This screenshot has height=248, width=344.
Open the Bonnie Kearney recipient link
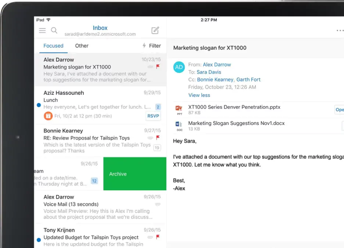(x=215, y=79)
